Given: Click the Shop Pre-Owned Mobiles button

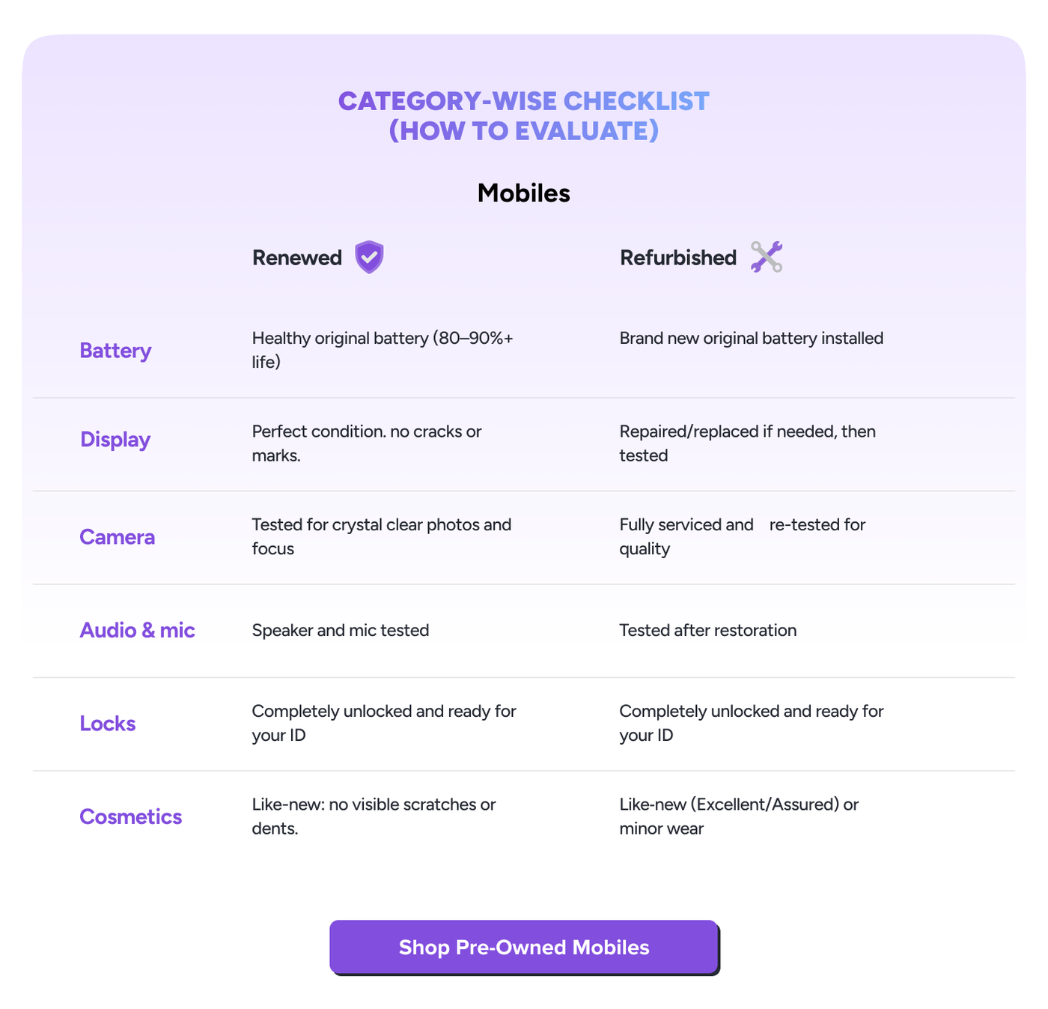Looking at the screenshot, I should click(x=523, y=947).
